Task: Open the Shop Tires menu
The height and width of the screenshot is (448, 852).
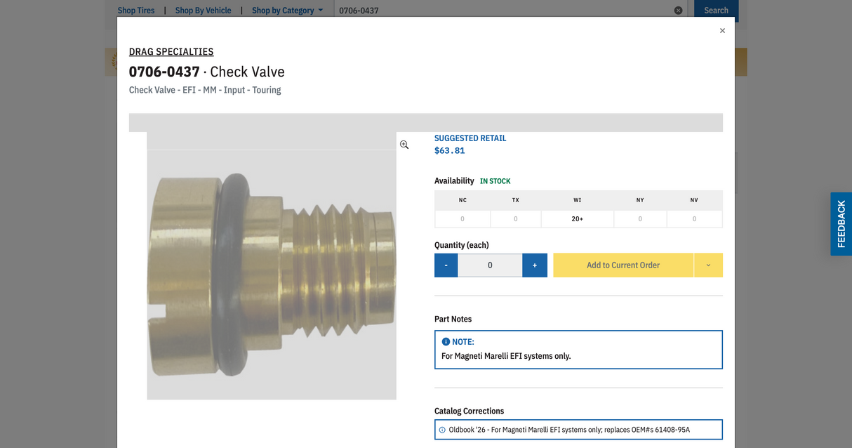Action: pyautogui.click(x=136, y=11)
